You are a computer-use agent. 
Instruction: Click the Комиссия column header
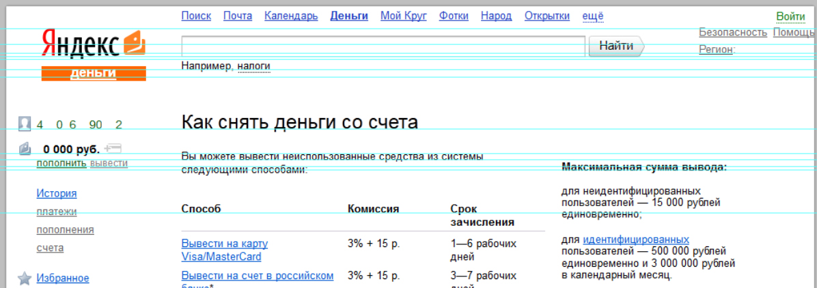click(x=373, y=210)
